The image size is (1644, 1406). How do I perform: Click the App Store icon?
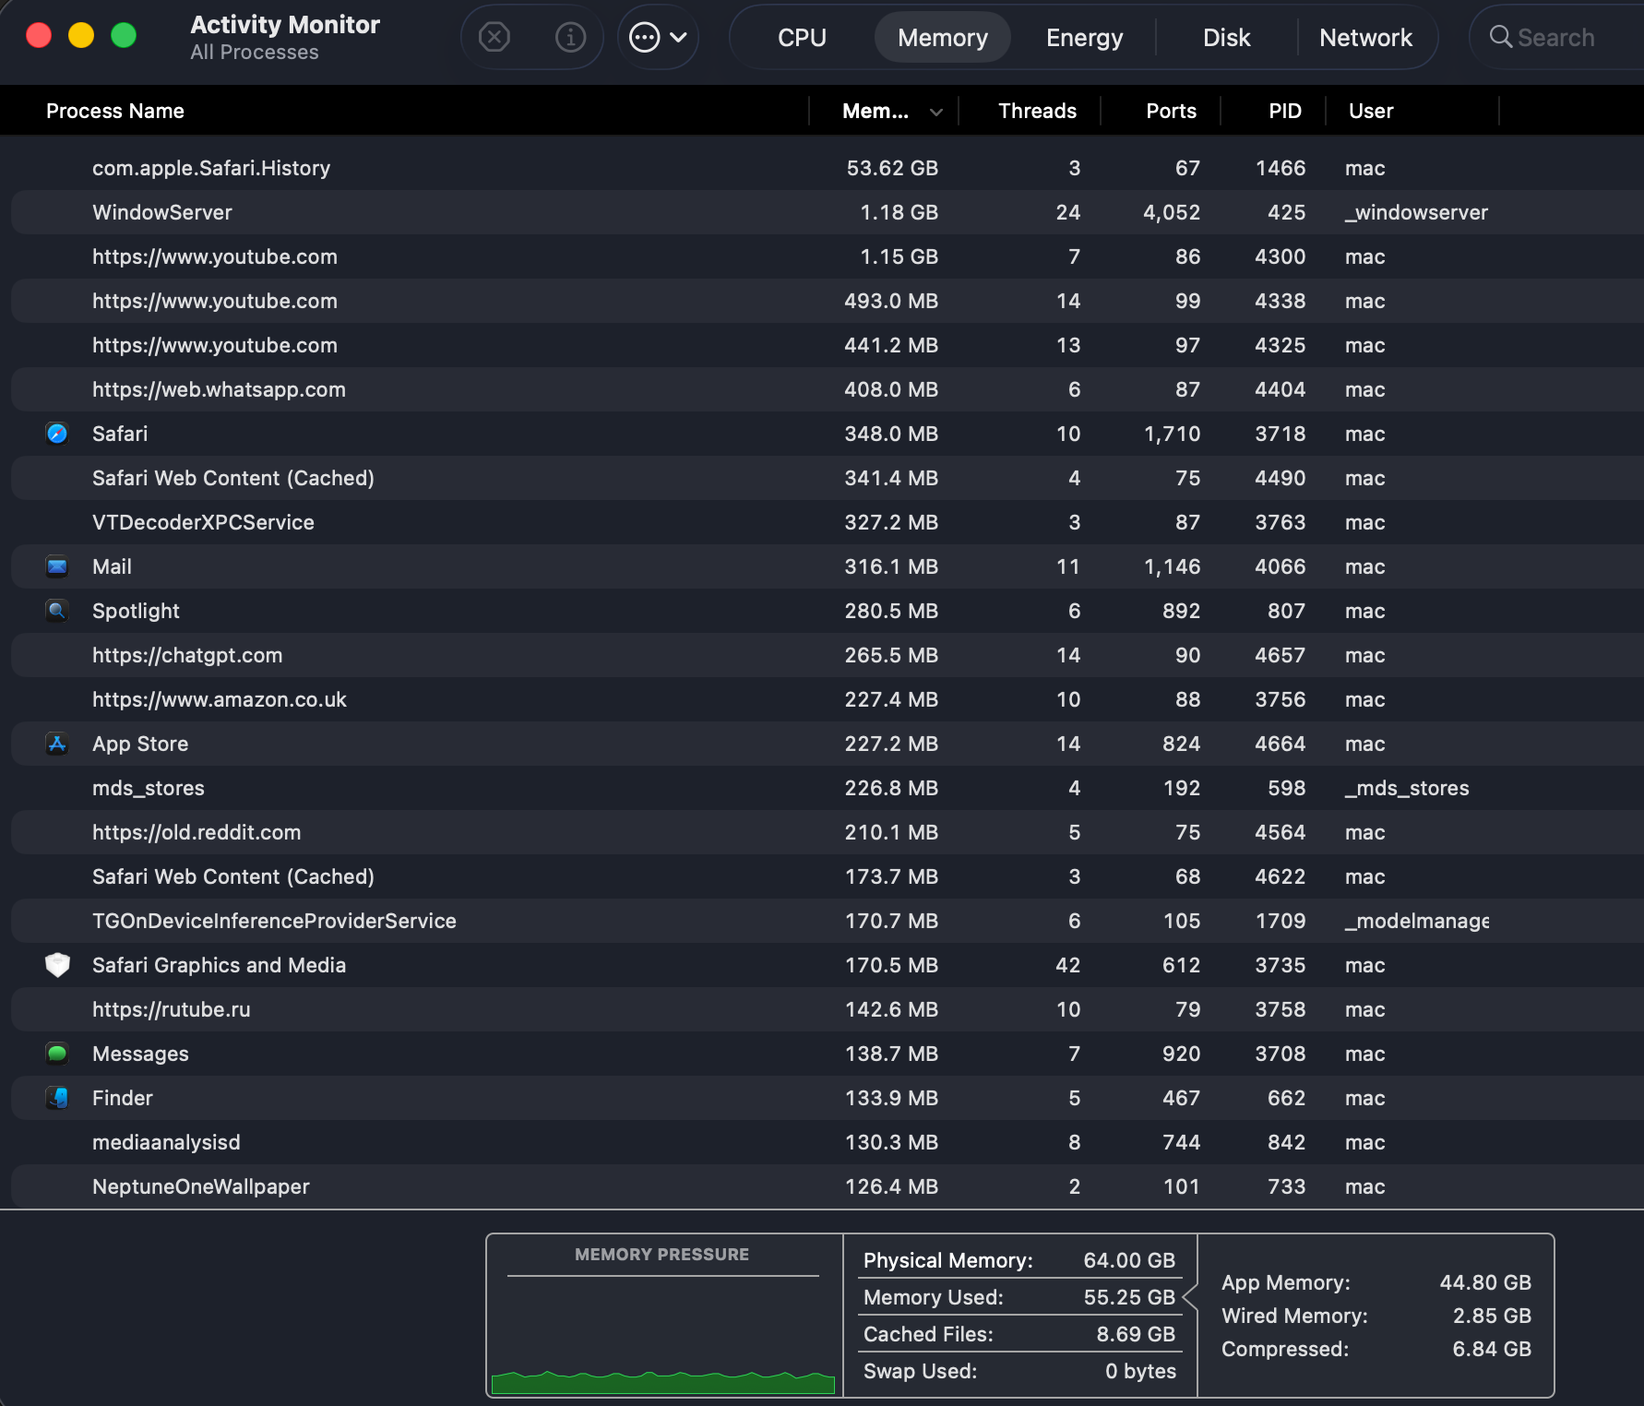(x=57, y=744)
